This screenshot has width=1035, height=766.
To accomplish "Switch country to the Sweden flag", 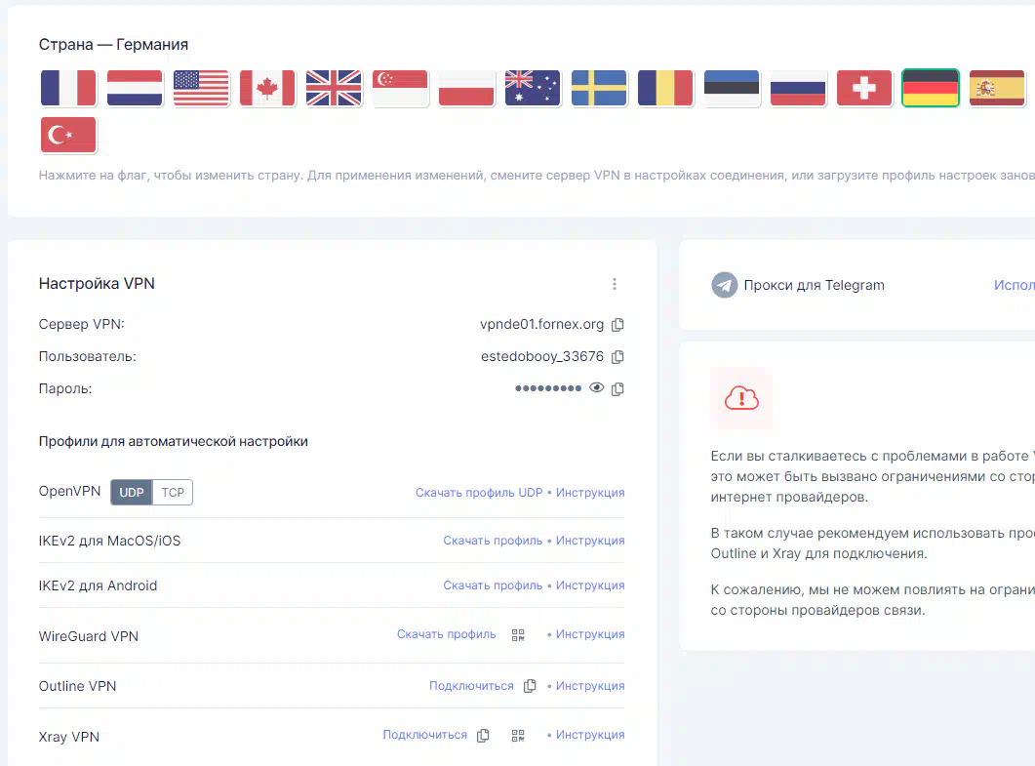I will pyautogui.click(x=599, y=88).
